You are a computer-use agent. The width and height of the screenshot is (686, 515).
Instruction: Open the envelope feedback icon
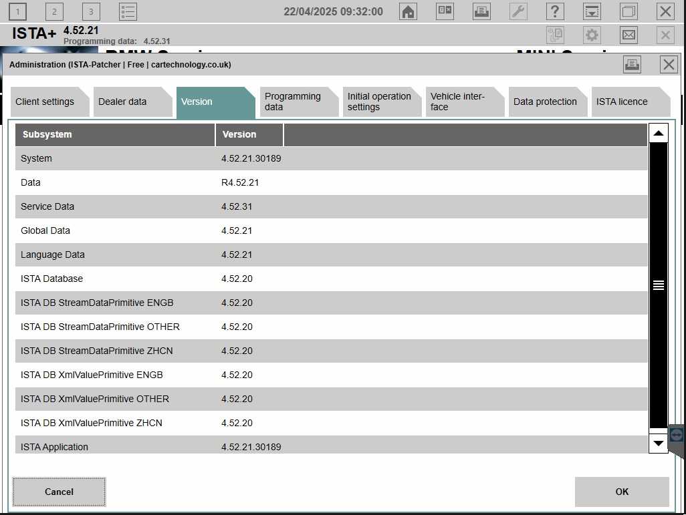click(628, 35)
